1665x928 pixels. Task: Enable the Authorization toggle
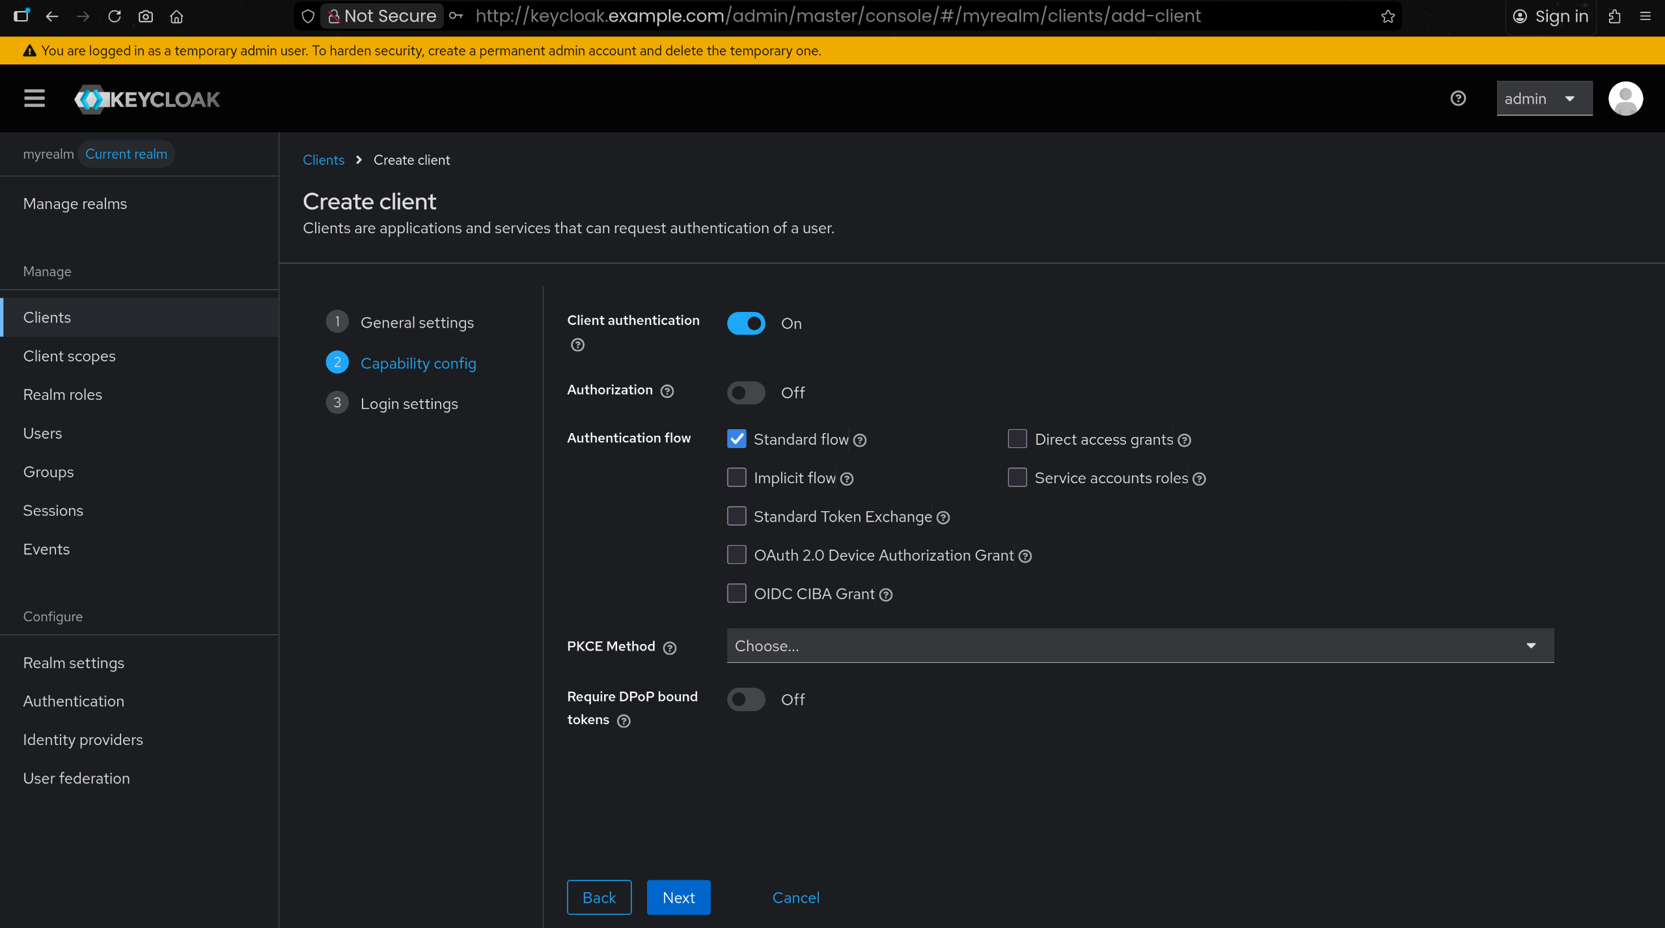point(746,393)
